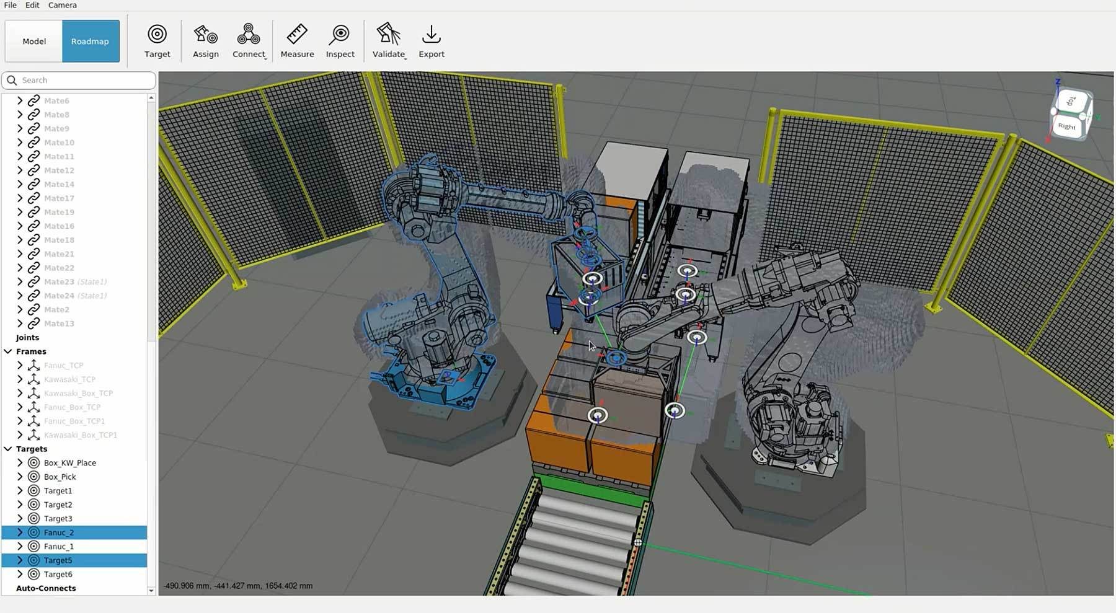Click the Target3 target icon
The height and width of the screenshot is (613, 1116).
click(x=34, y=518)
